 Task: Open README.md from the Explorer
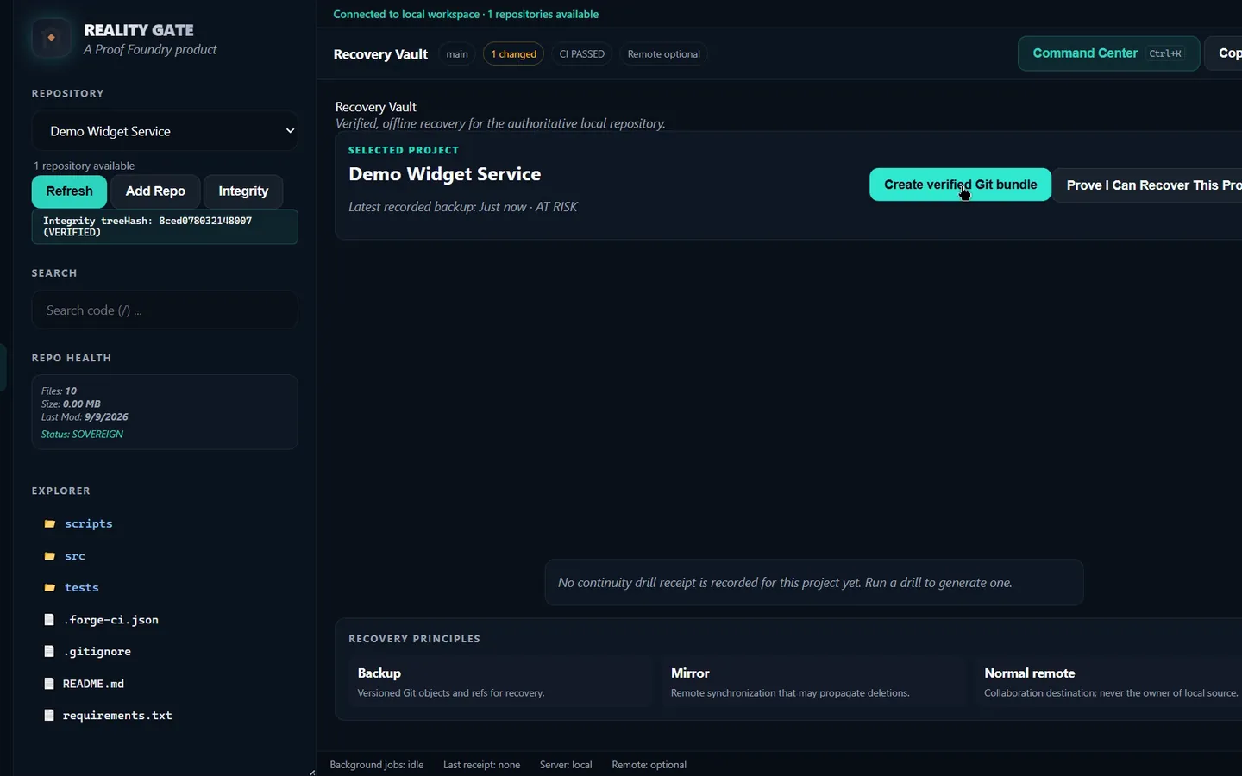93,684
